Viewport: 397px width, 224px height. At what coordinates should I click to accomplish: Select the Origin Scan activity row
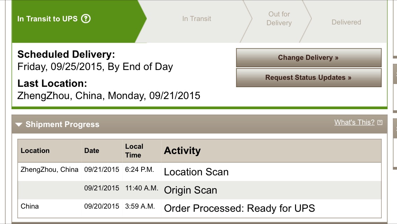pos(199,190)
